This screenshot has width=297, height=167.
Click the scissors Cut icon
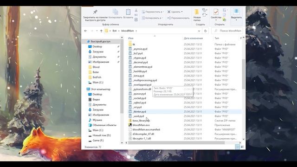(136, 10)
